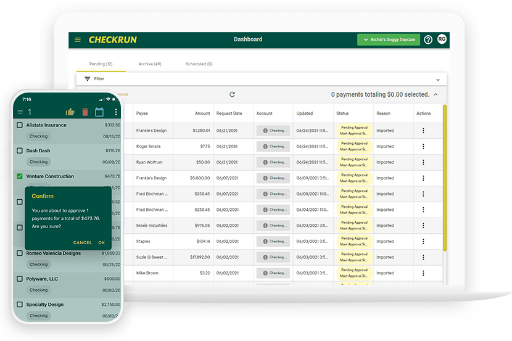Viewport: 512px width, 341px height.
Task: Sort by the Status column header
Action: point(342,113)
